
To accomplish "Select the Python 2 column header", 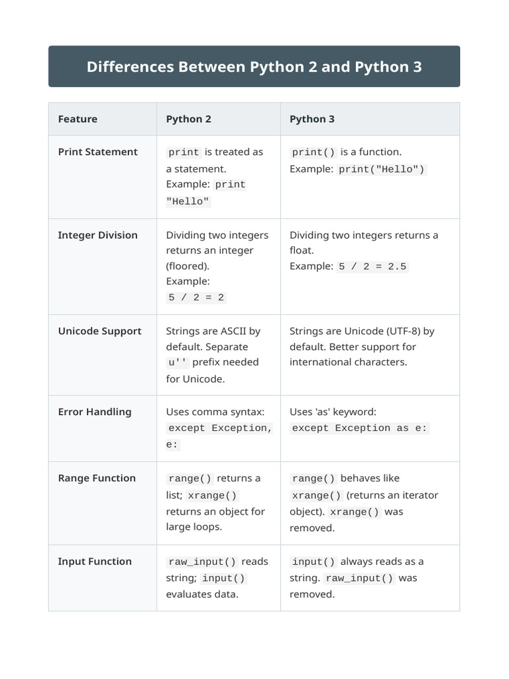I will pyautogui.click(x=189, y=119).
